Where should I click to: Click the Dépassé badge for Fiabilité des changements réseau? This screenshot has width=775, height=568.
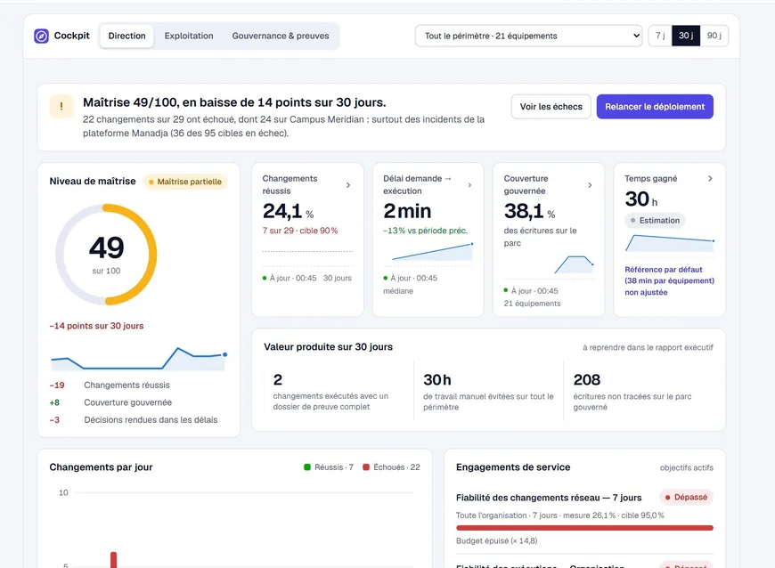coord(686,498)
